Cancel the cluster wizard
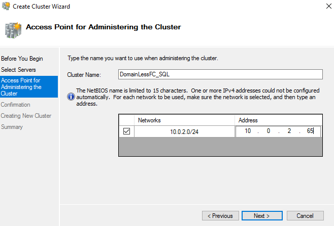The height and width of the screenshot is (226, 334). 305,216
